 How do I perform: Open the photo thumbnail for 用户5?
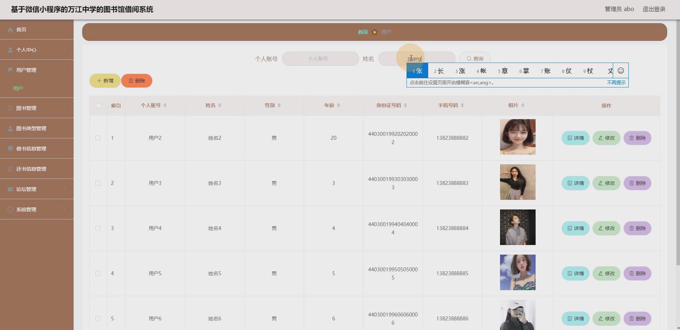click(x=517, y=272)
